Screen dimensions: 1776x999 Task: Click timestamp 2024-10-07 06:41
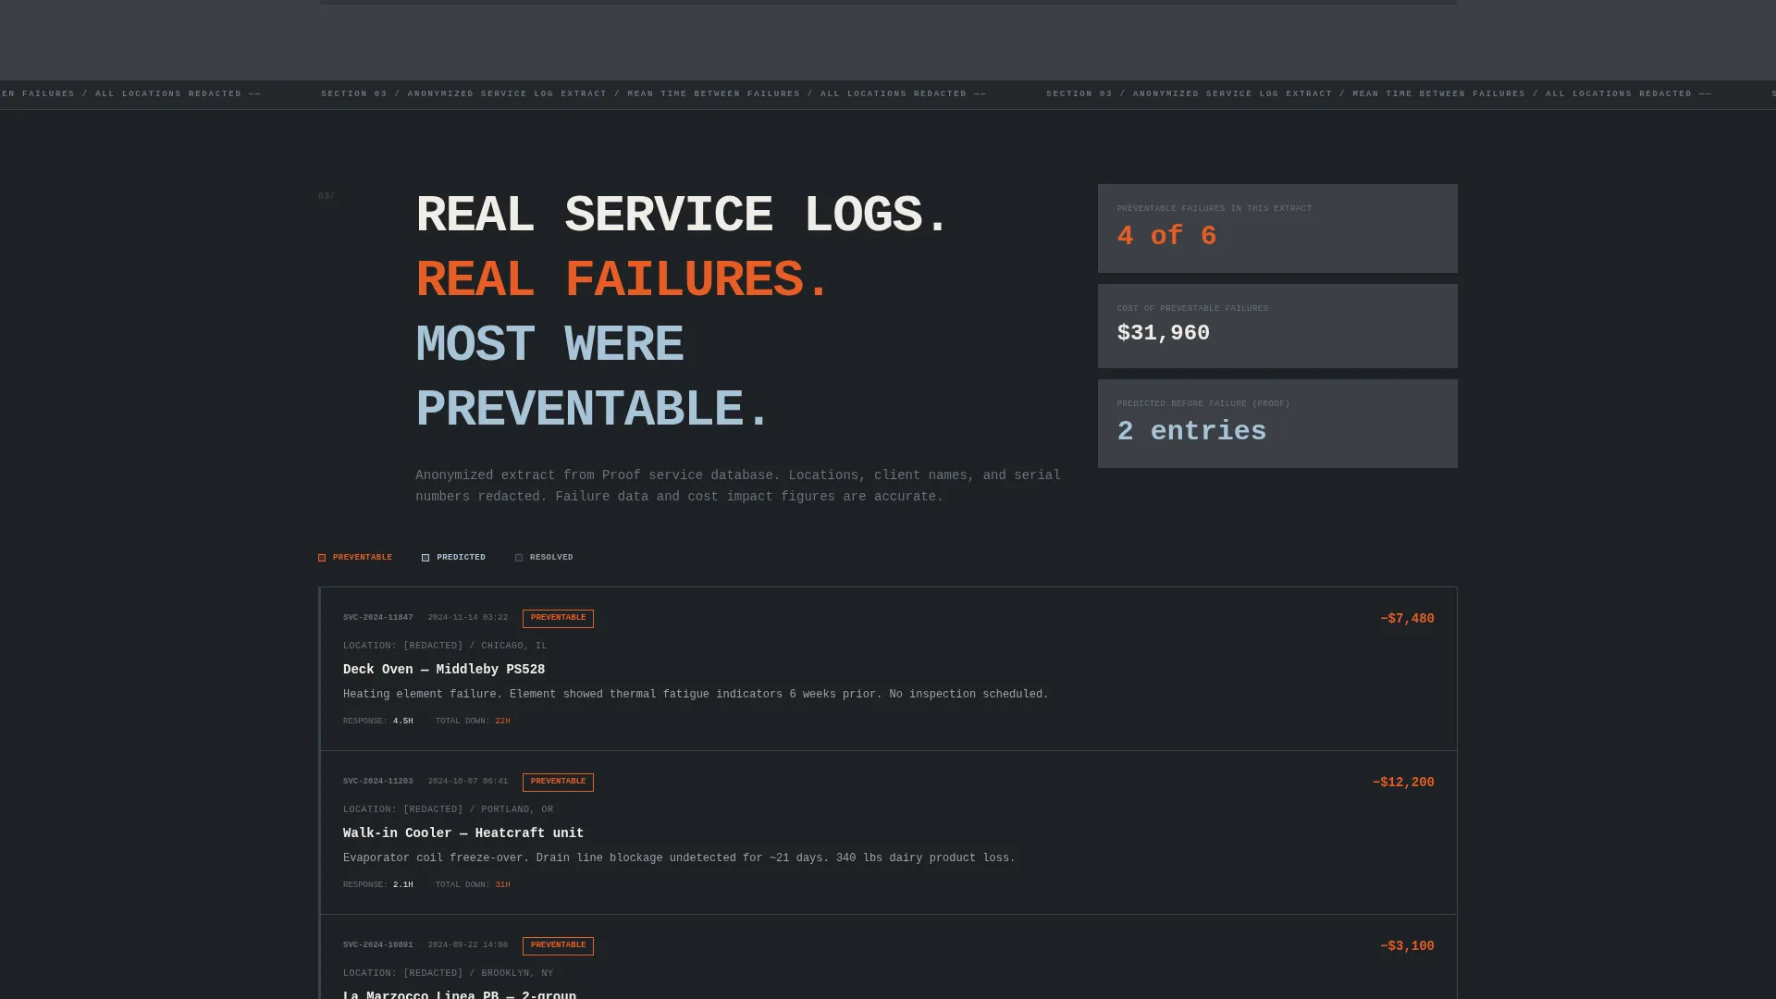point(468,782)
